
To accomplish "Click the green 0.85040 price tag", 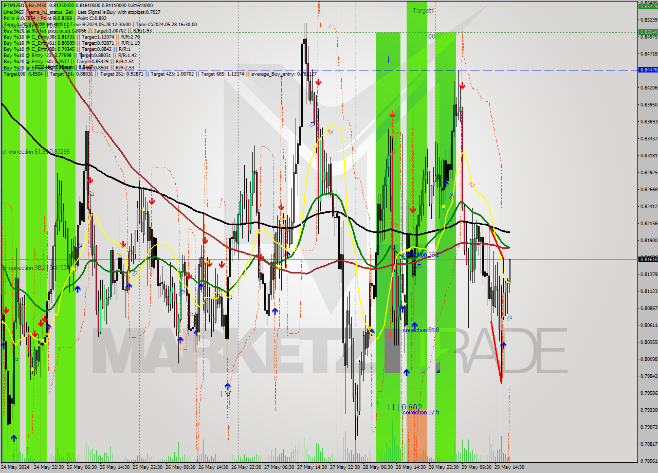I will point(648,32).
